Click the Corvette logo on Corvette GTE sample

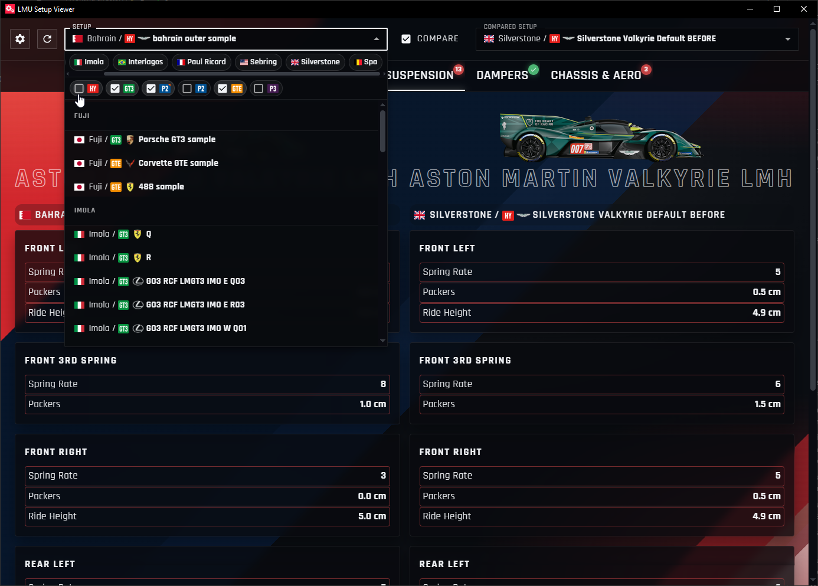pyautogui.click(x=130, y=163)
